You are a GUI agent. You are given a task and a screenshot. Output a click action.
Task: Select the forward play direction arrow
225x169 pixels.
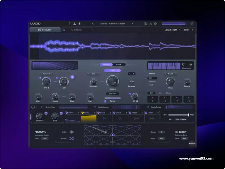tap(134, 74)
